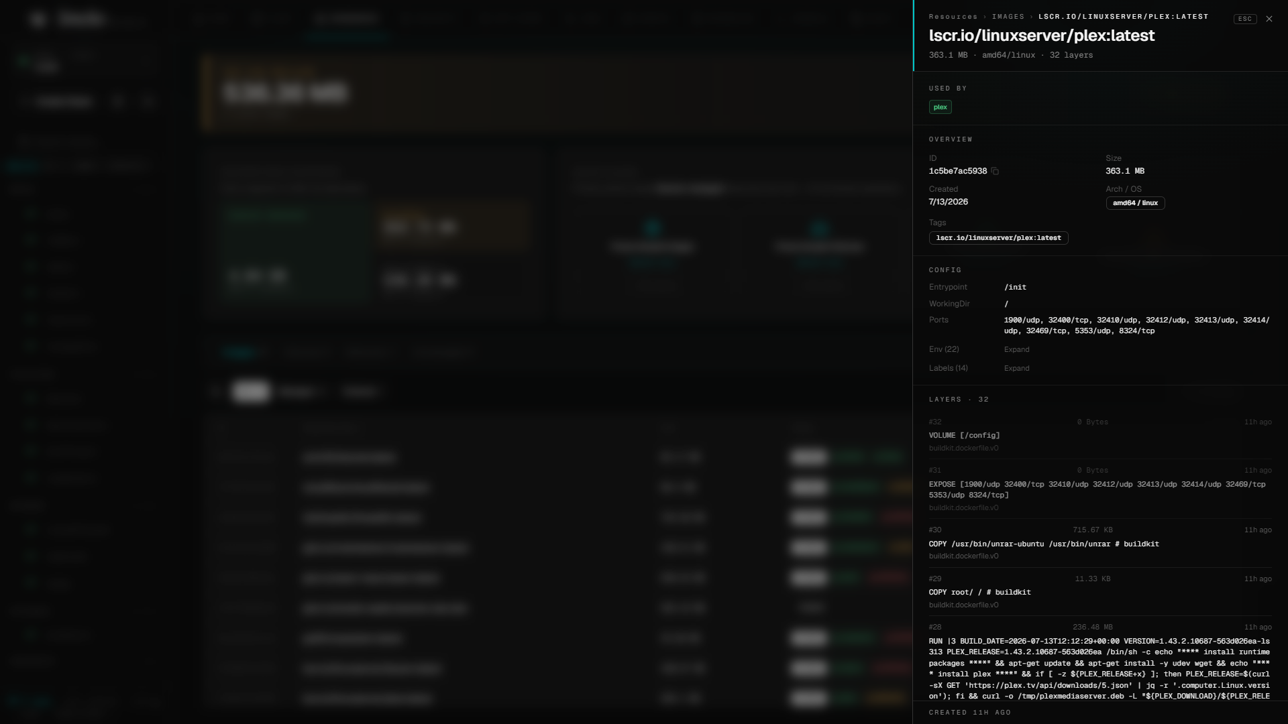Click the 11.33 KB size of layer #29
This screenshot has width=1288, height=724.
point(1092,579)
